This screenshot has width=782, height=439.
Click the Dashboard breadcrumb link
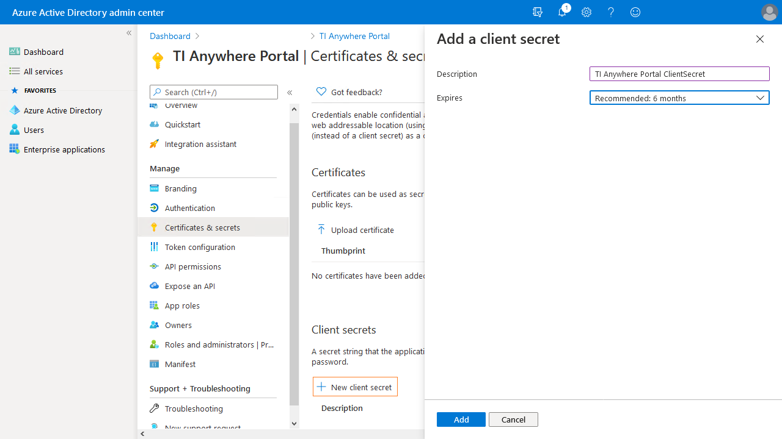(x=170, y=36)
